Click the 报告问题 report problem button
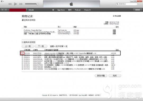Screen dimensions: 143x101 (x=101, y=76)
